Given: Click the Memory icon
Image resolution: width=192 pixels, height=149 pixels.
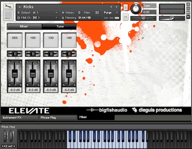Looking at the screenshot, I should coord(63,18).
